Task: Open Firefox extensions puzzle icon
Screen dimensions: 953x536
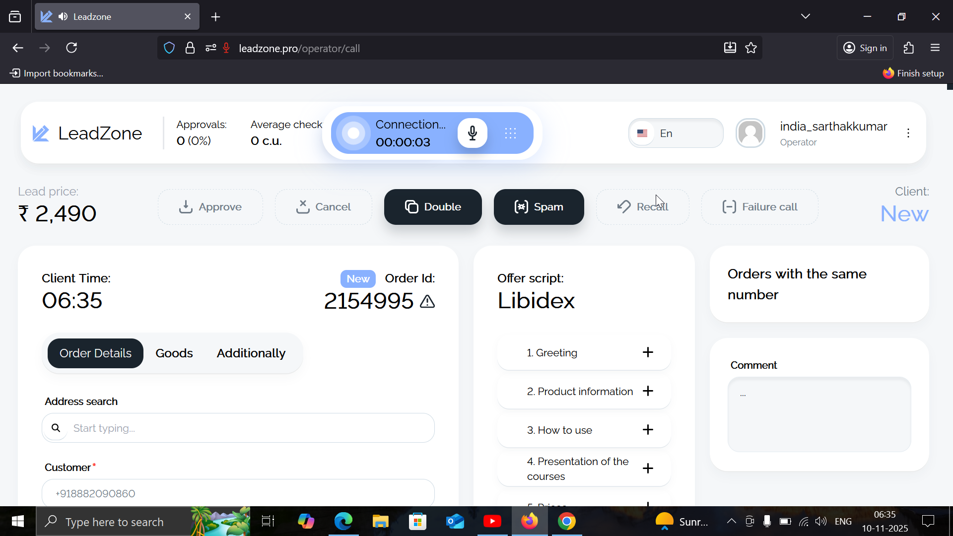Action: coord(908,48)
